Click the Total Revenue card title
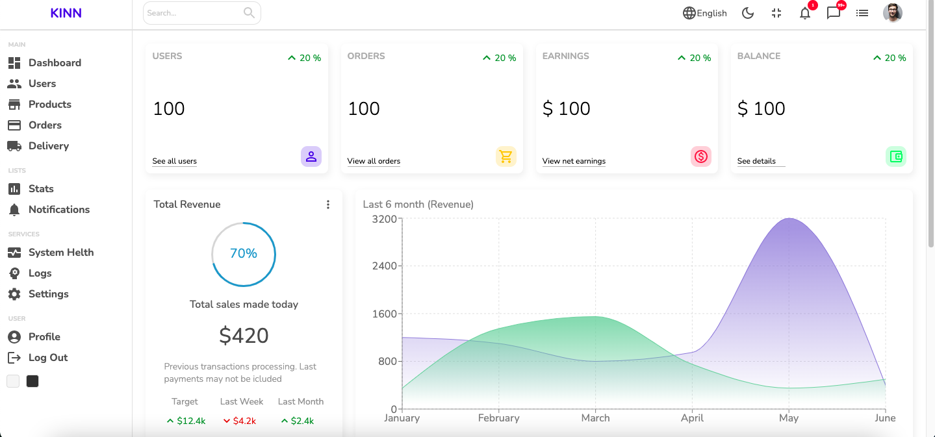The image size is (935, 437). coord(187,205)
